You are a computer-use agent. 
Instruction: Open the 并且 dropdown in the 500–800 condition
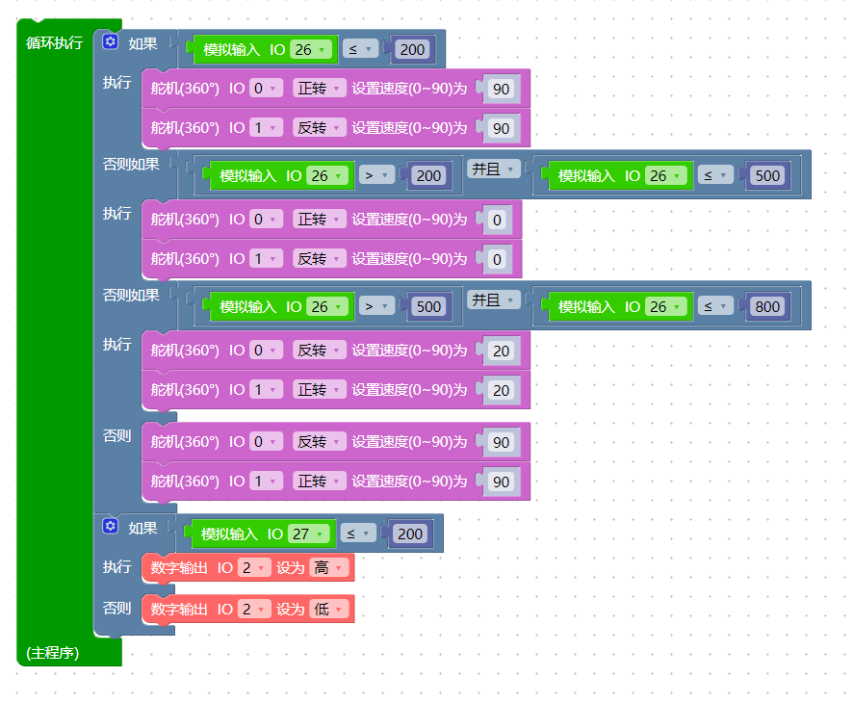493,299
